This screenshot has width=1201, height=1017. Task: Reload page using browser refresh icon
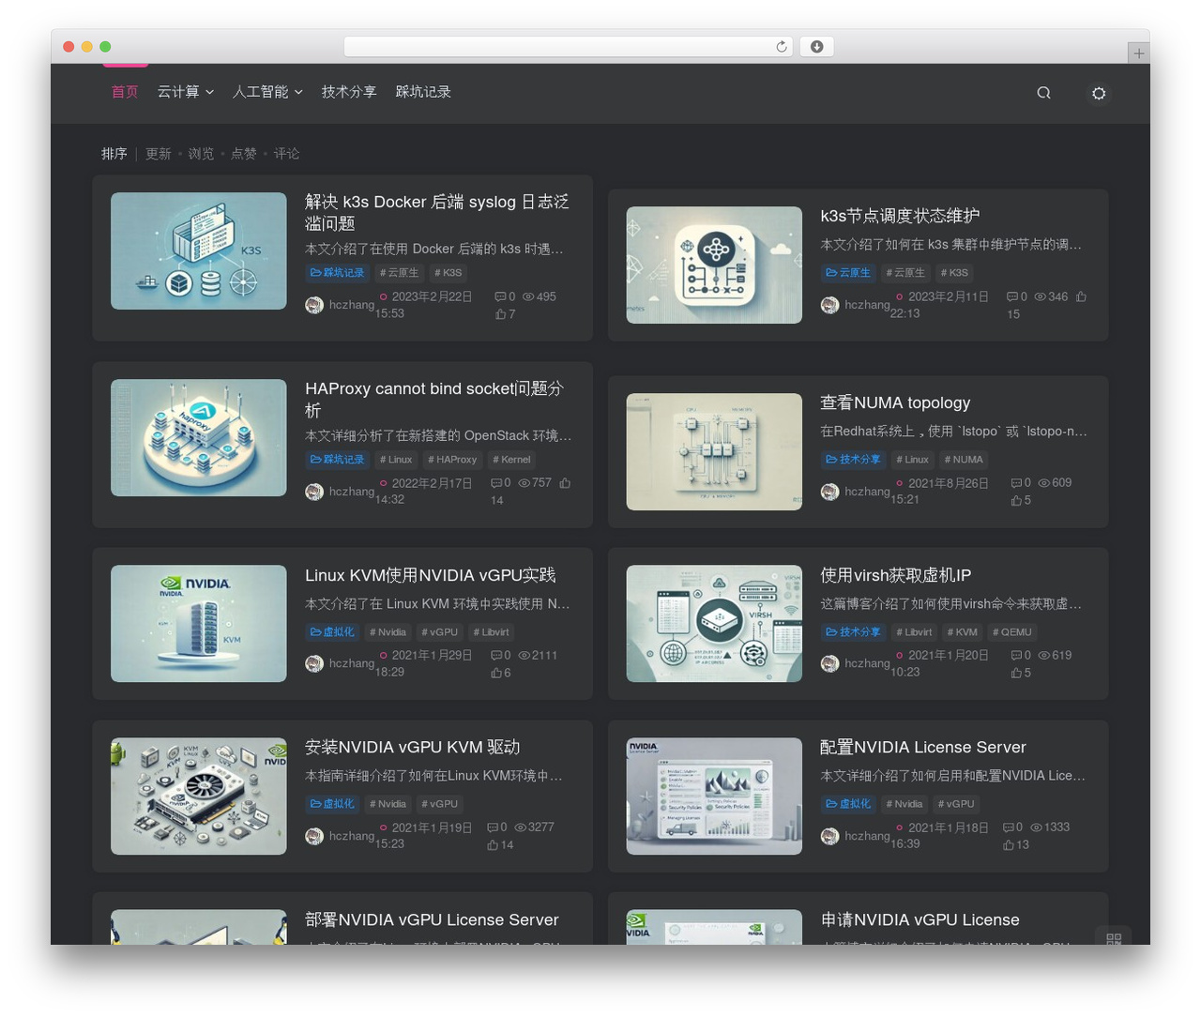[782, 47]
